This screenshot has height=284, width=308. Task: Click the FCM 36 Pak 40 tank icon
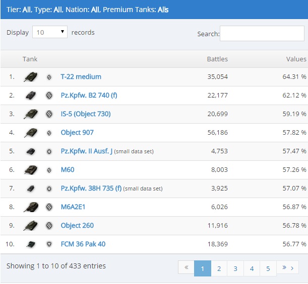pyautogui.click(x=31, y=244)
